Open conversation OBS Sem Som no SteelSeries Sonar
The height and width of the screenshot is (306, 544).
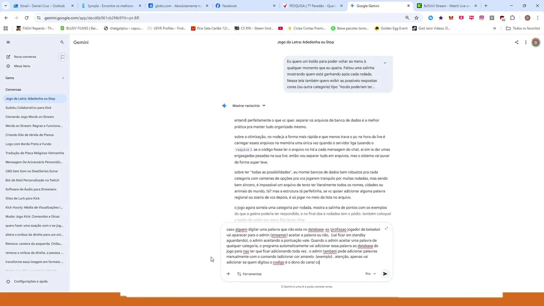32,171
